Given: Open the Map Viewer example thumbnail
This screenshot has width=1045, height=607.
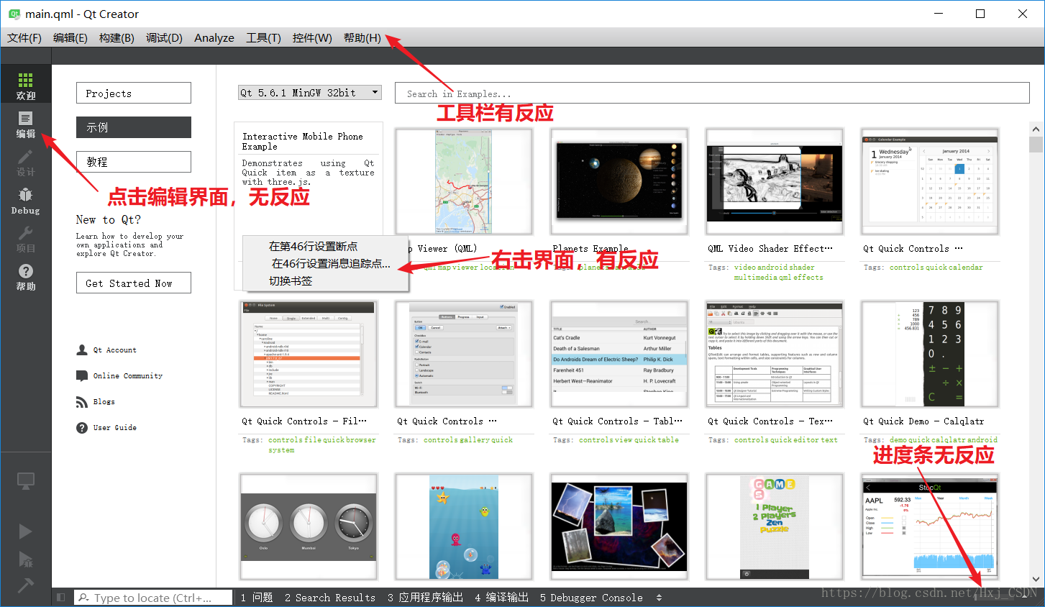Looking at the screenshot, I should 464,181.
